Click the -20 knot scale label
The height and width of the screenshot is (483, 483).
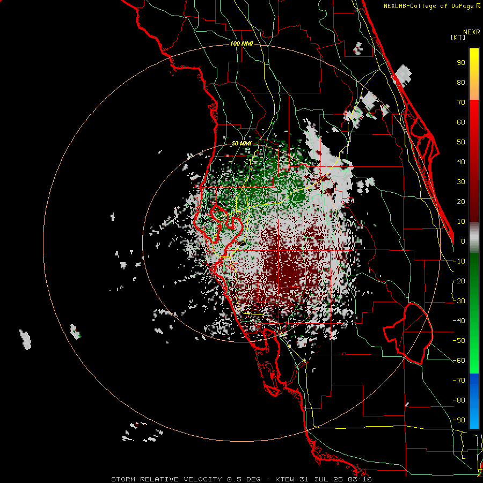click(459, 281)
